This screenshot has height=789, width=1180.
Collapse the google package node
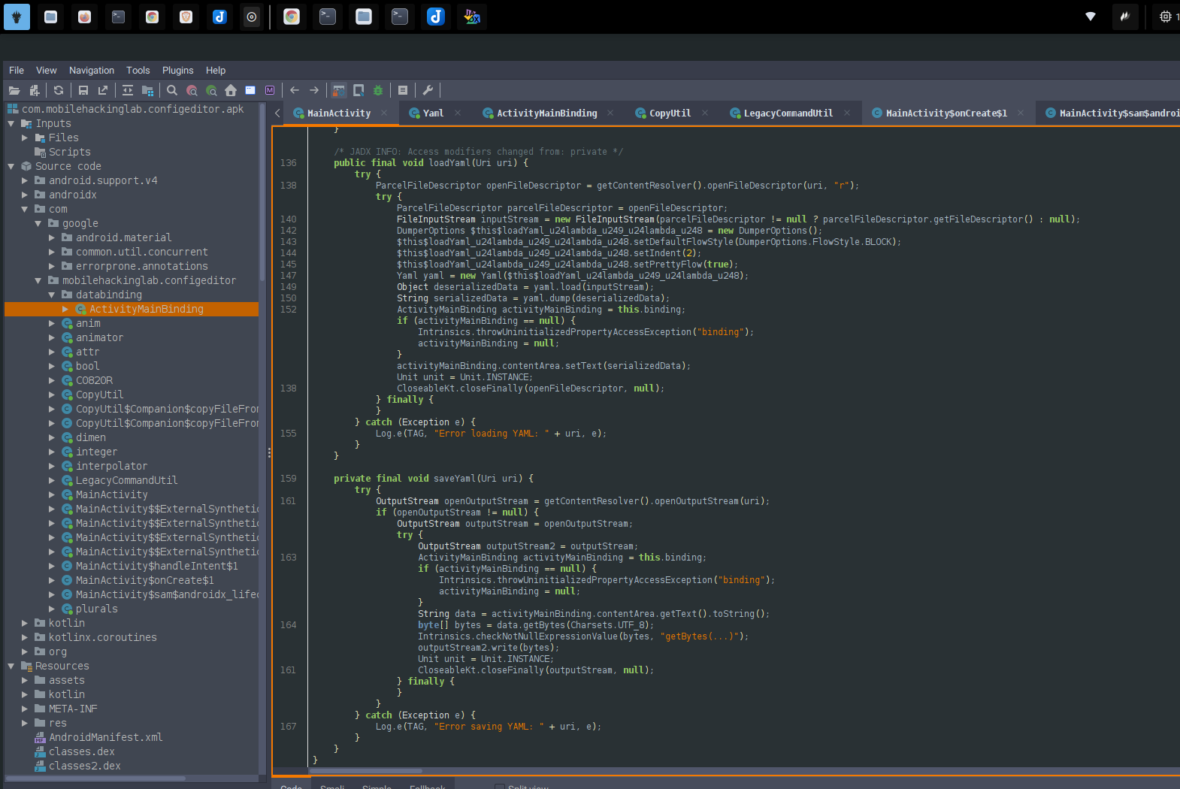point(38,223)
